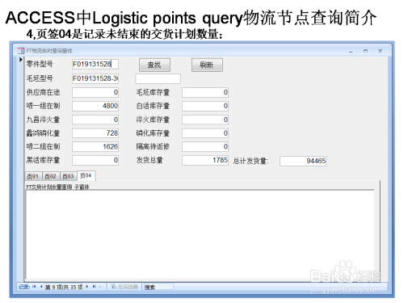Image resolution: width=404 pixels, height=303 pixels.
Task: Click the 毛坯型号 label
Action: click(40, 78)
